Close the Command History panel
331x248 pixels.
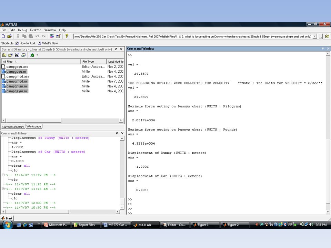[x=122, y=133]
